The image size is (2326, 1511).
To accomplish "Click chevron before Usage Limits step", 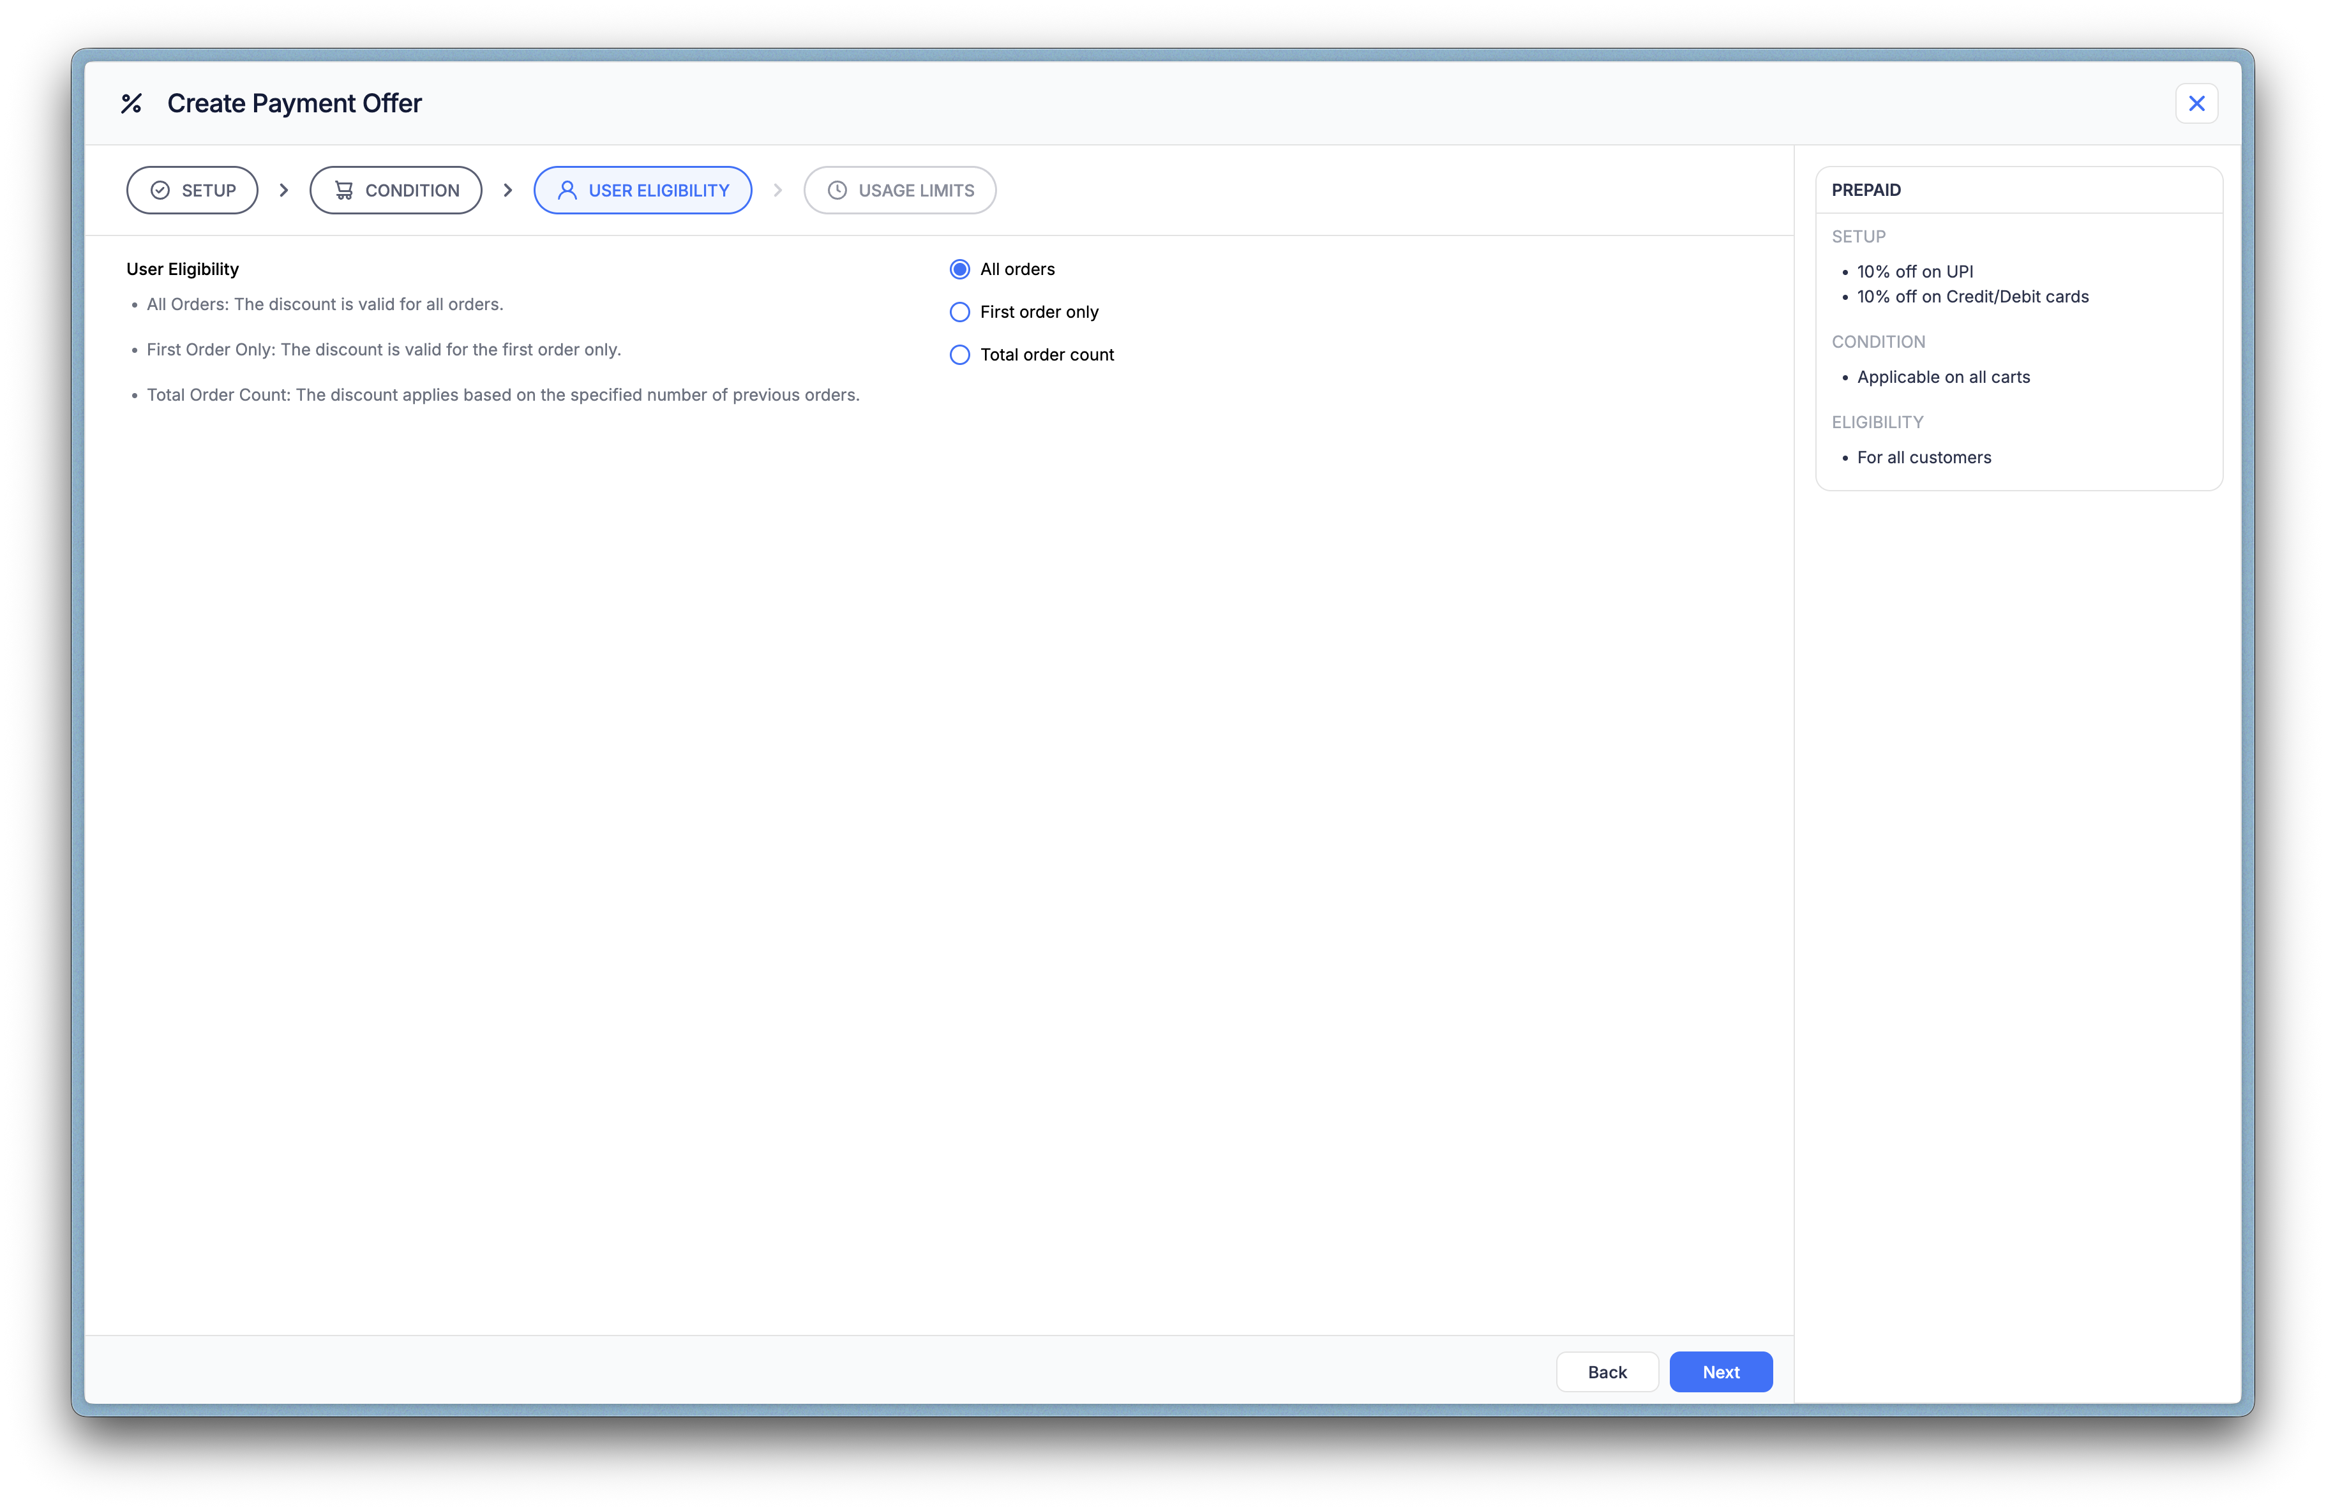I will 778,190.
